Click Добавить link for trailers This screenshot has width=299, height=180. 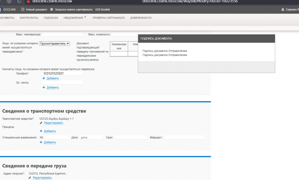pyautogui.click(x=50, y=131)
